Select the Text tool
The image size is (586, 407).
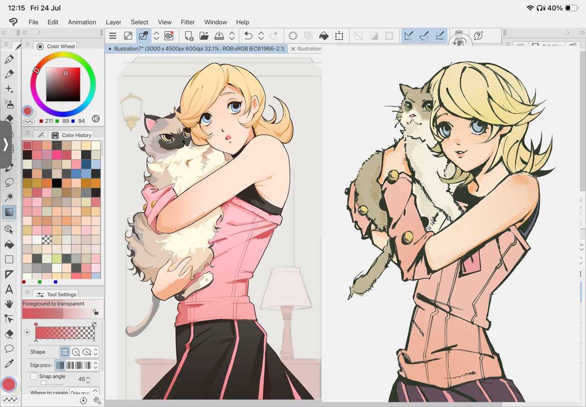point(9,289)
